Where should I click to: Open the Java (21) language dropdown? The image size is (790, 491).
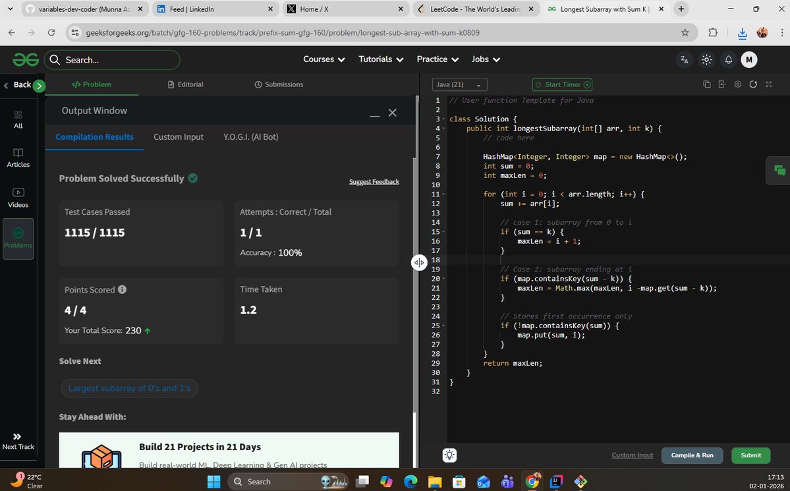pos(459,85)
